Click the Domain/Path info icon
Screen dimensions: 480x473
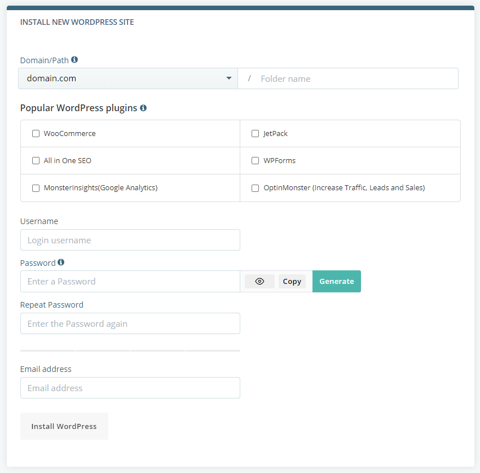point(75,59)
